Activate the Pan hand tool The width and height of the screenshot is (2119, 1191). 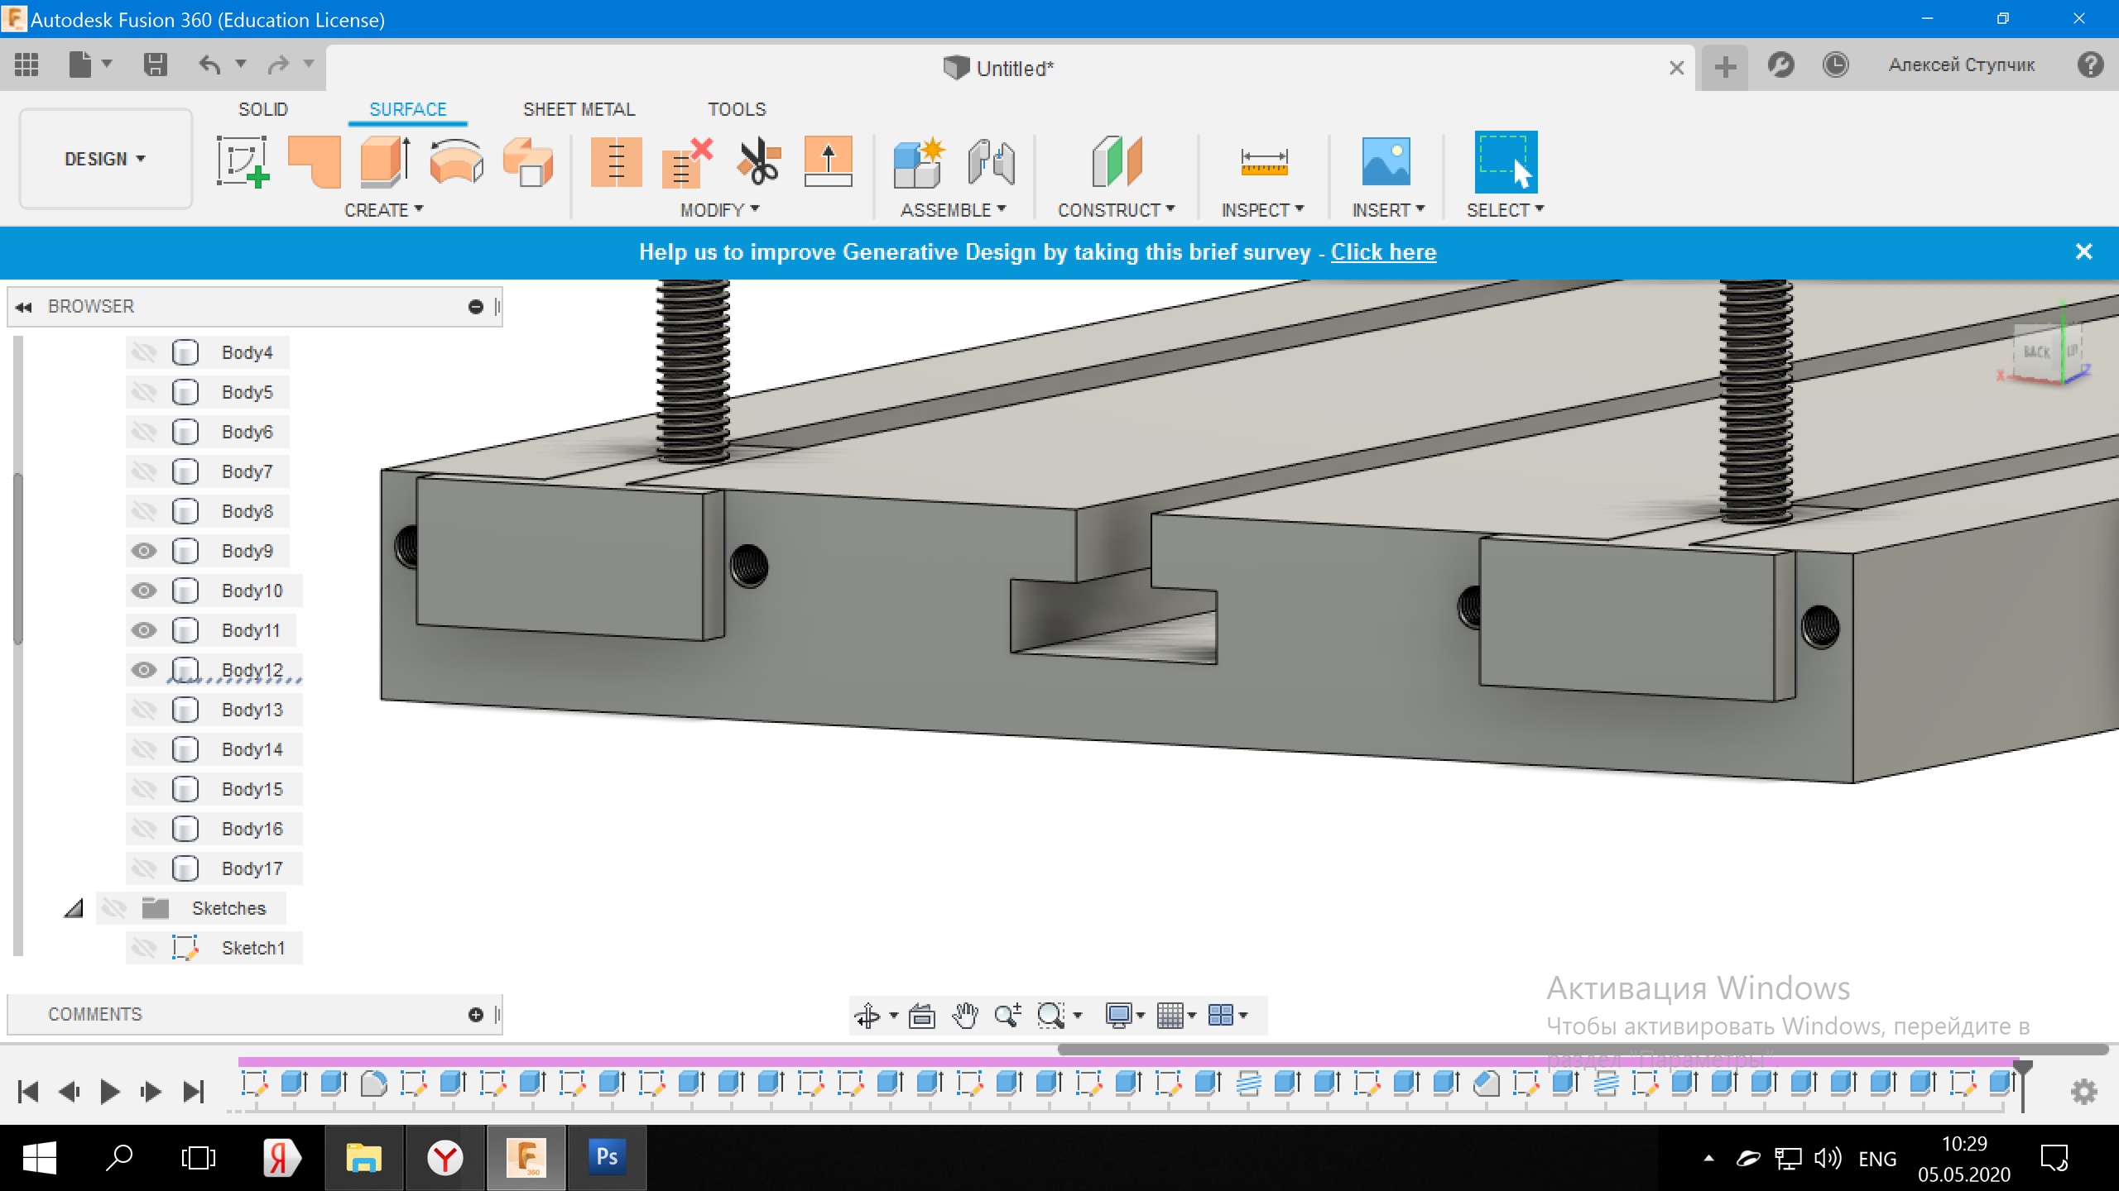coord(964,1015)
